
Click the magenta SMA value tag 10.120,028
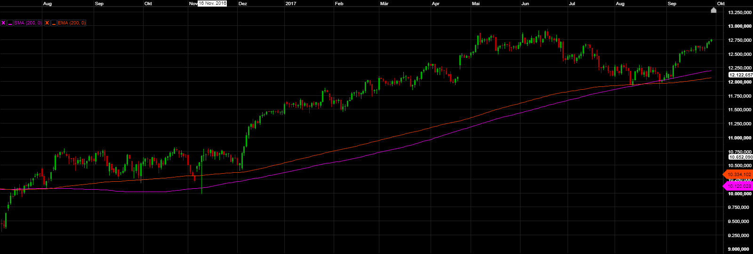click(x=739, y=186)
